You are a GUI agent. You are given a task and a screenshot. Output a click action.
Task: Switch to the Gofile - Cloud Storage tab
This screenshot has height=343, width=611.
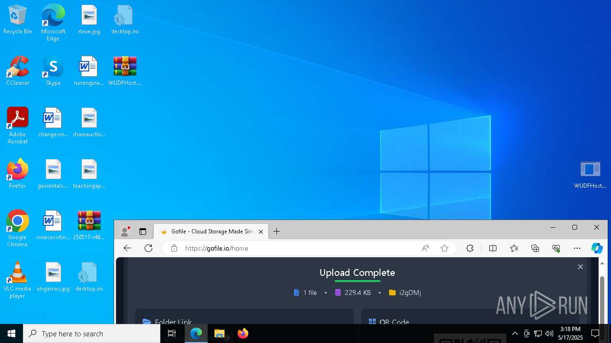point(210,232)
